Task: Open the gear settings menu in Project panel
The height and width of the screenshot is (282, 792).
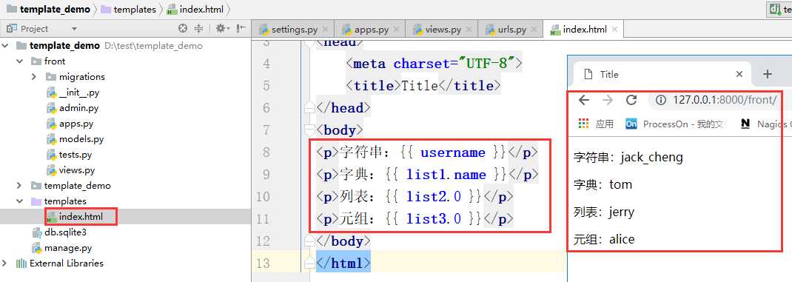Action: point(222,29)
